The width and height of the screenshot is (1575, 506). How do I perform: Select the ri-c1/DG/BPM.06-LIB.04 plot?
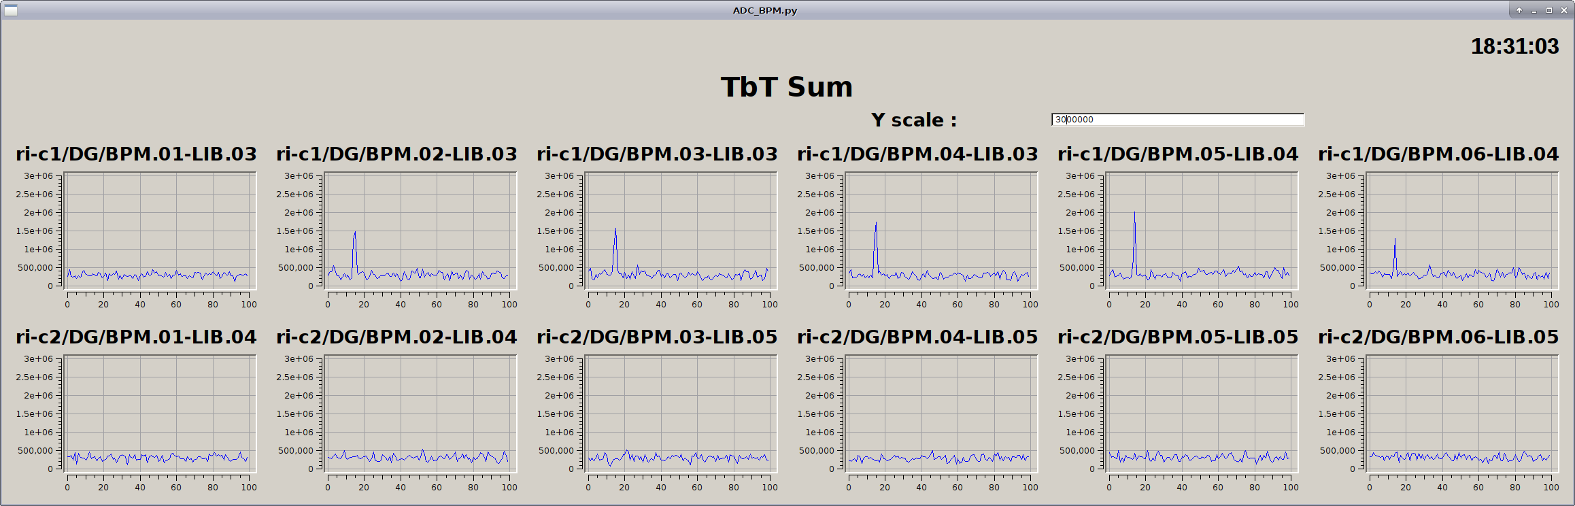pos(1461,230)
